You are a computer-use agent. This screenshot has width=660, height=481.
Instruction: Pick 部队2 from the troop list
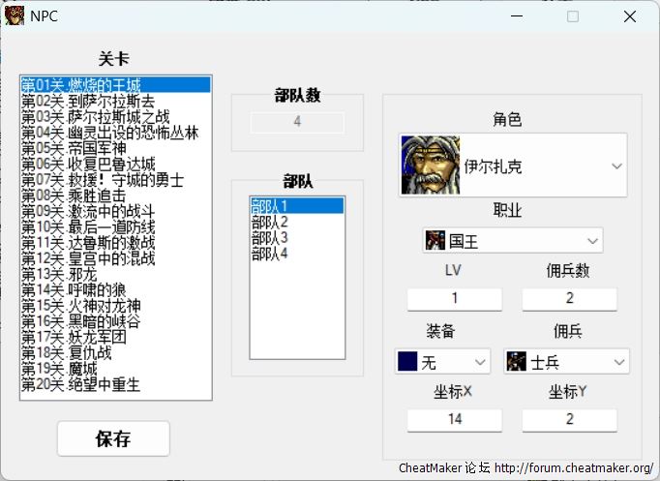[270, 222]
